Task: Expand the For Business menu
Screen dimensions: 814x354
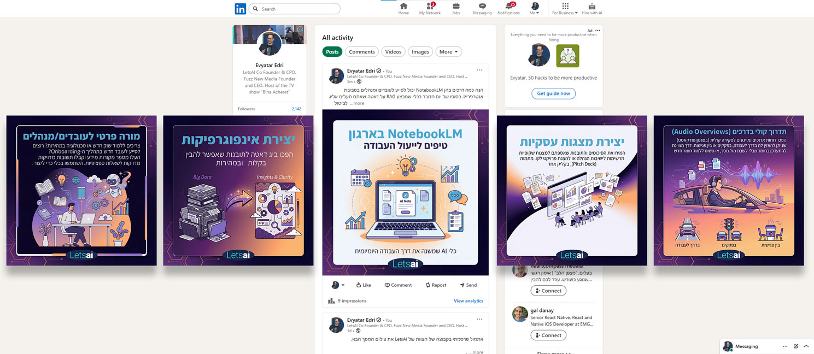Action: click(x=565, y=9)
